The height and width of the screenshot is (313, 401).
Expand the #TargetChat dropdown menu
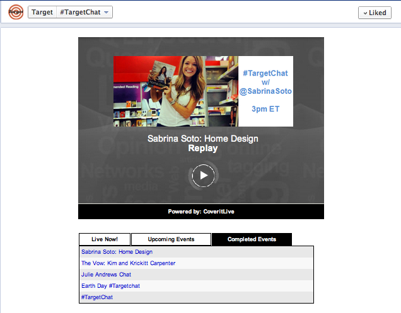(x=84, y=12)
